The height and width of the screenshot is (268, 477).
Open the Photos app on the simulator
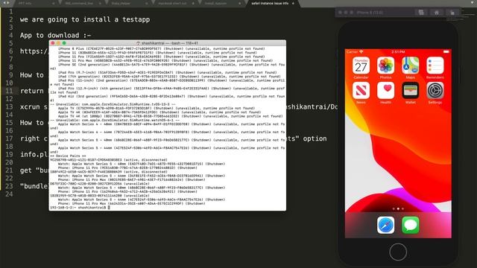pyautogui.click(x=386, y=66)
